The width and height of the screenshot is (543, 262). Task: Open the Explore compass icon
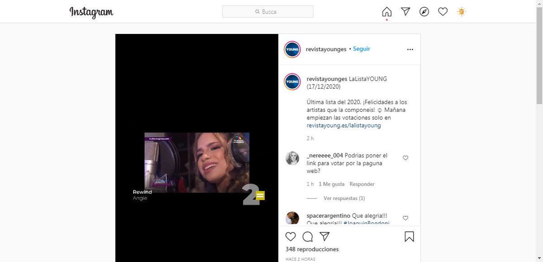pos(424,12)
